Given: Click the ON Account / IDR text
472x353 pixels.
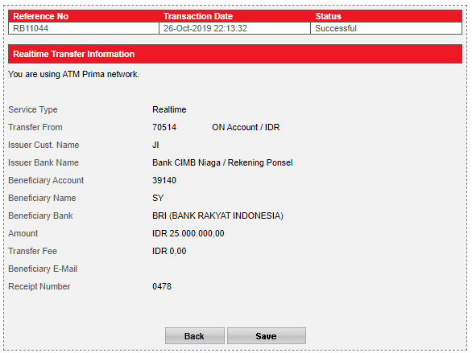Looking at the screenshot, I should 246,127.
